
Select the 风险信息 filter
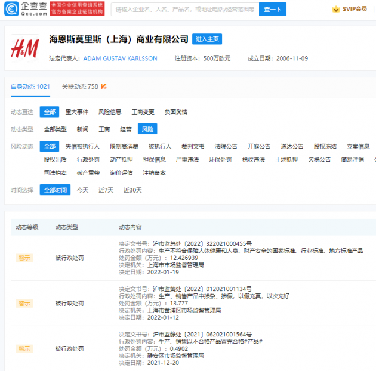click(110, 112)
